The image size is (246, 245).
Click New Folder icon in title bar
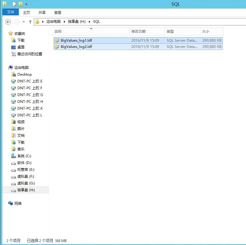coord(21,4)
